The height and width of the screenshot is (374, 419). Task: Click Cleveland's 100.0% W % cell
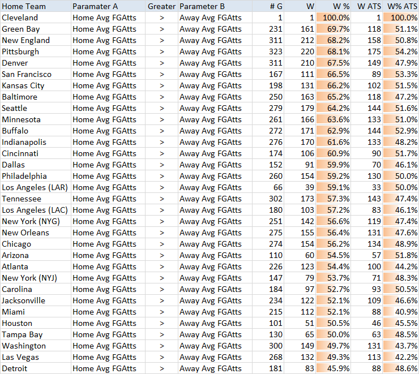click(x=333, y=18)
